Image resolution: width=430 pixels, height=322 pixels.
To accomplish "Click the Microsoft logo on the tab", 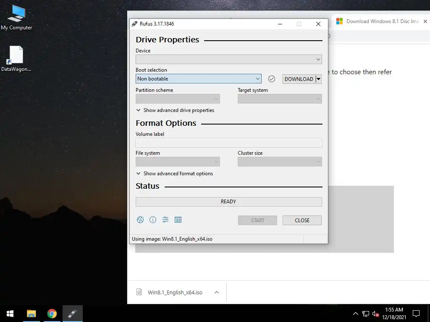I will click(339, 21).
